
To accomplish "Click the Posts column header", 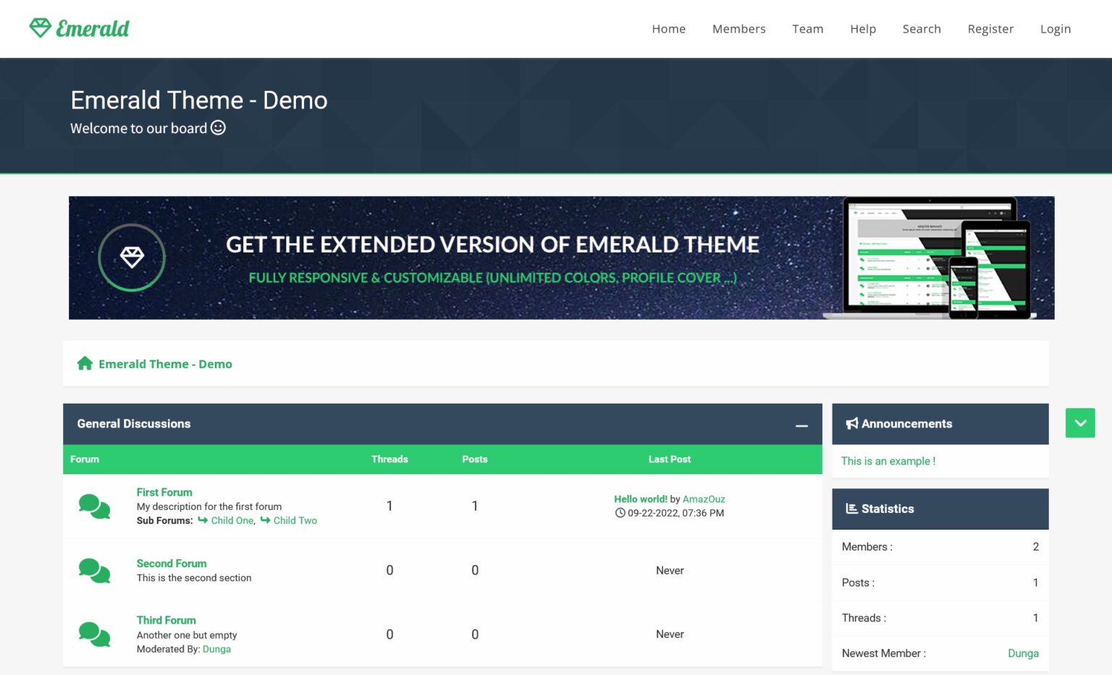I will pyautogui.click(x=475, y=459).
